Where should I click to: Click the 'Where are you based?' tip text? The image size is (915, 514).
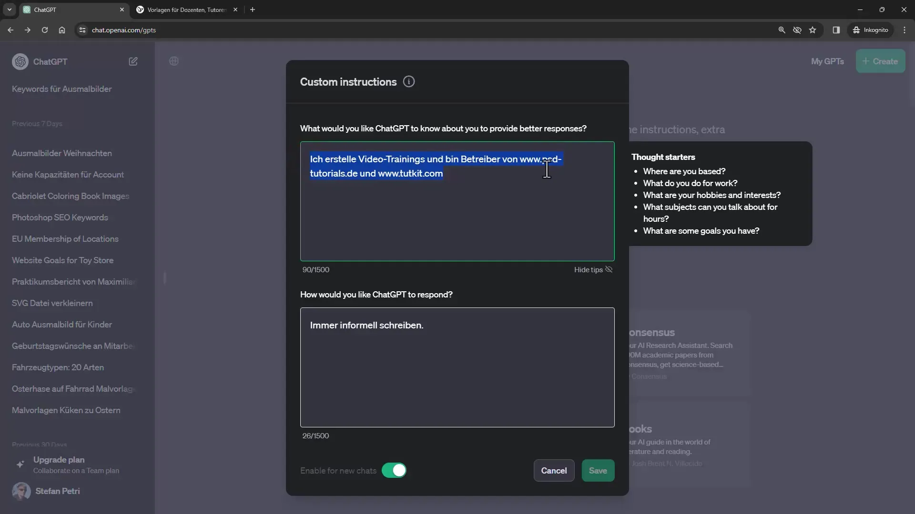[684, 171]
